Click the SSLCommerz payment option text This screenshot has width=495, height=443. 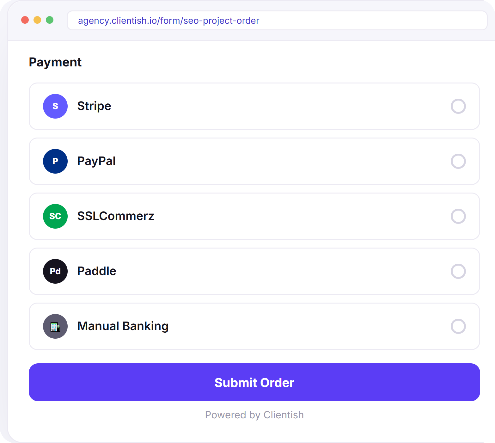[x=116, y=216]
